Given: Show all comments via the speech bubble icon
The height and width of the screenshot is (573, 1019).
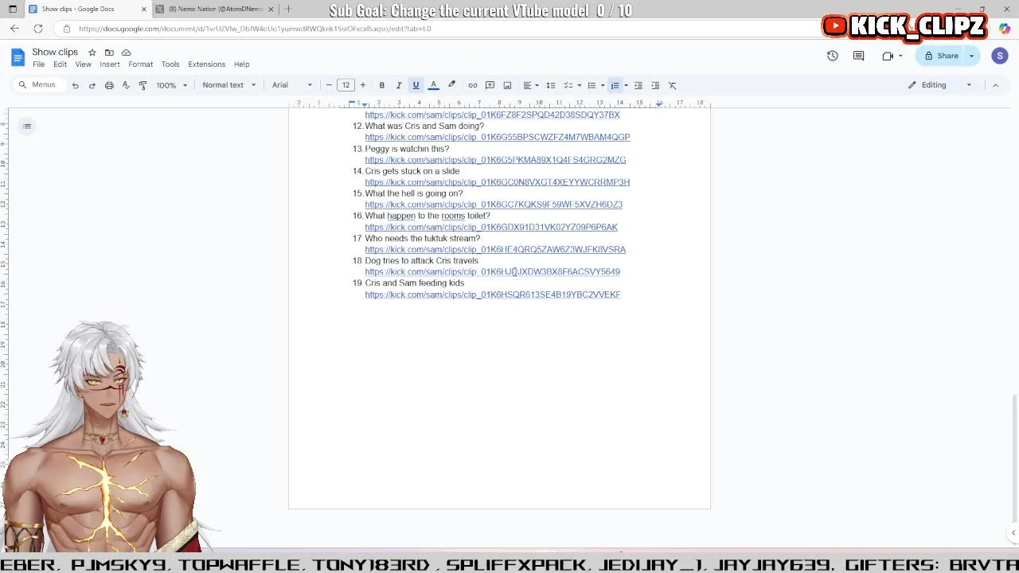Looking at the screenshot, I should pos(858,56).
